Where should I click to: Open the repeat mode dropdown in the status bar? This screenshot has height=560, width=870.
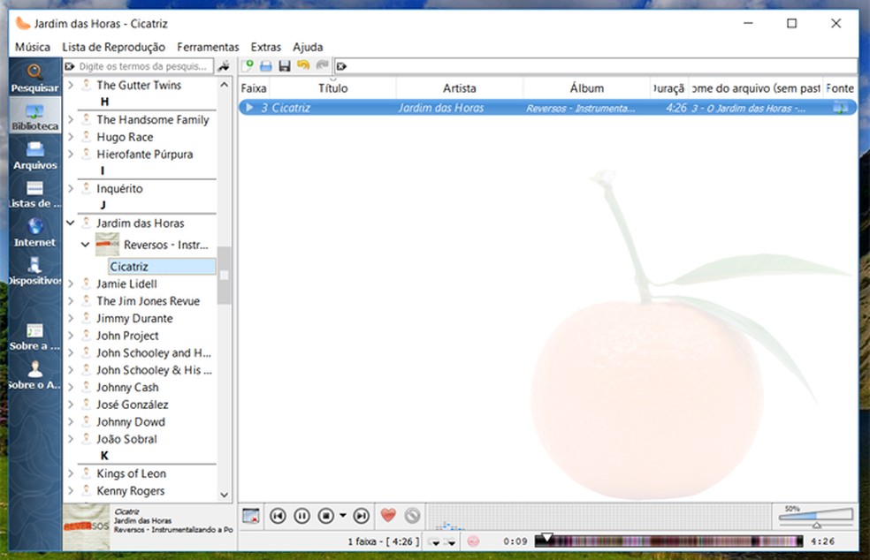tap(436, 541)
